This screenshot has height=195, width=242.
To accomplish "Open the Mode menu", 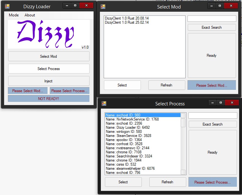I will (14, 15).
